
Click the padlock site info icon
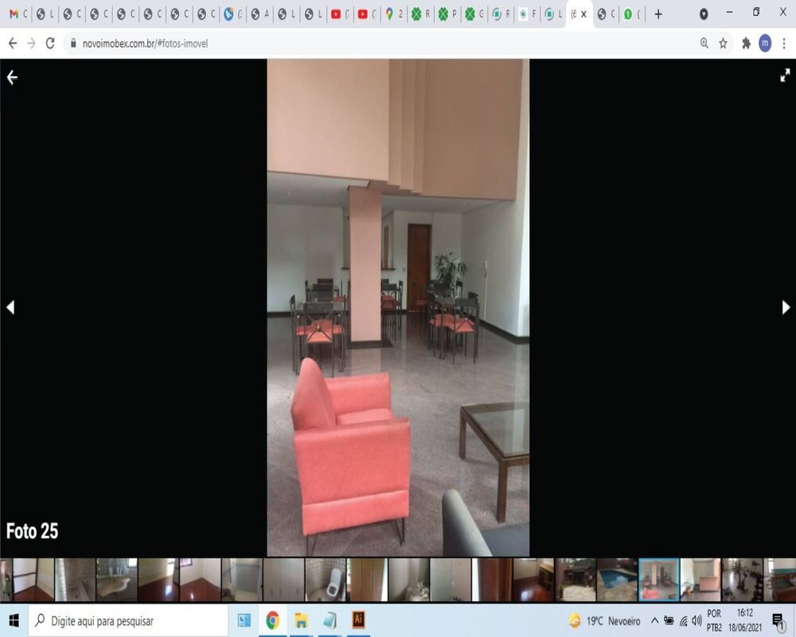coord(73,43)
